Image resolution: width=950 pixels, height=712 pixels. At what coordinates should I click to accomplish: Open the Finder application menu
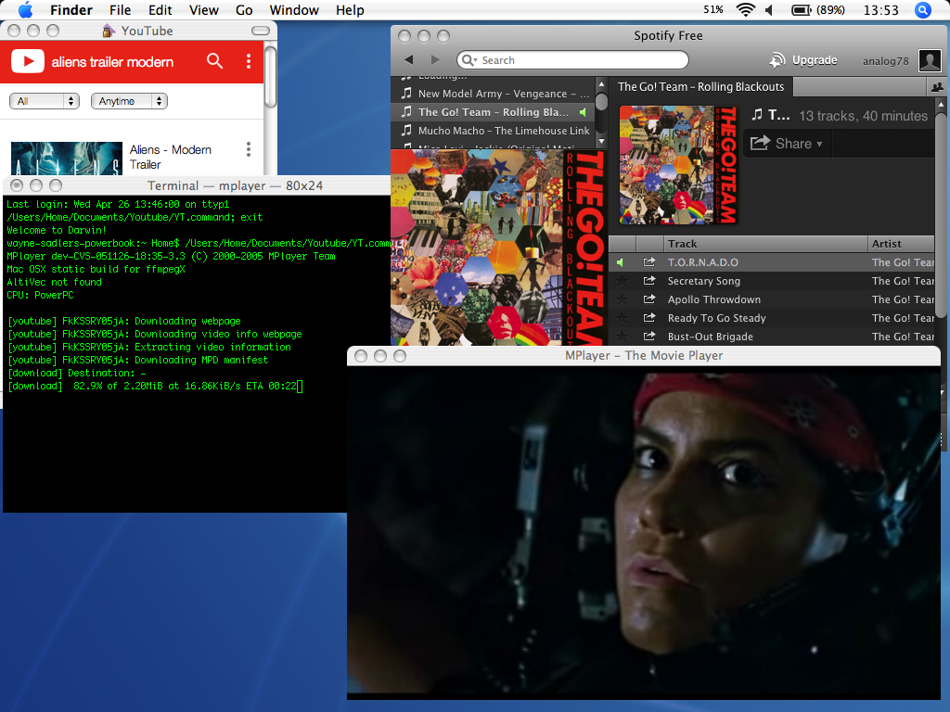click(x=71, y=9)
